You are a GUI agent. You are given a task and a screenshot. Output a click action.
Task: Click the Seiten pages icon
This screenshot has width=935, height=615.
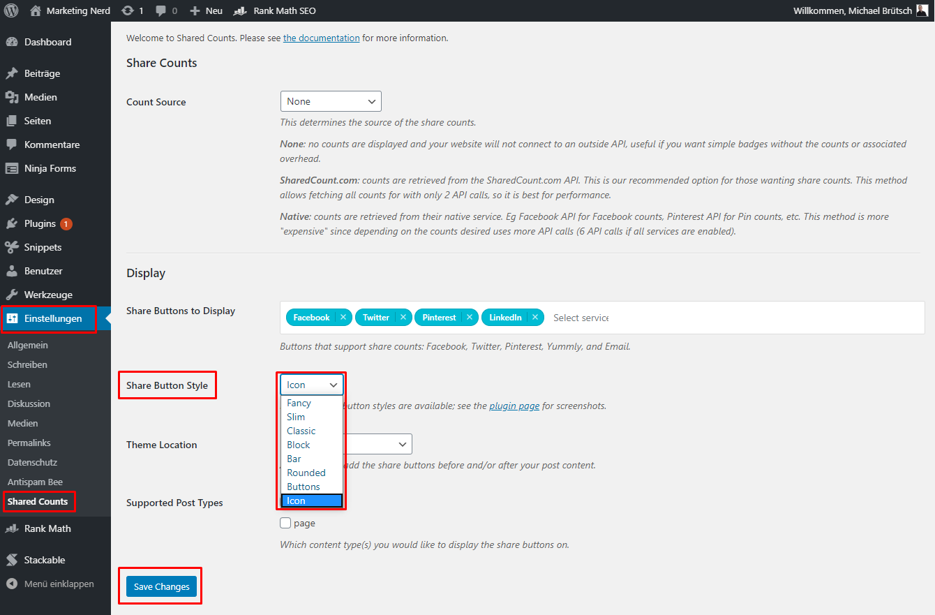pyautogui.click(x=12, y=121)
